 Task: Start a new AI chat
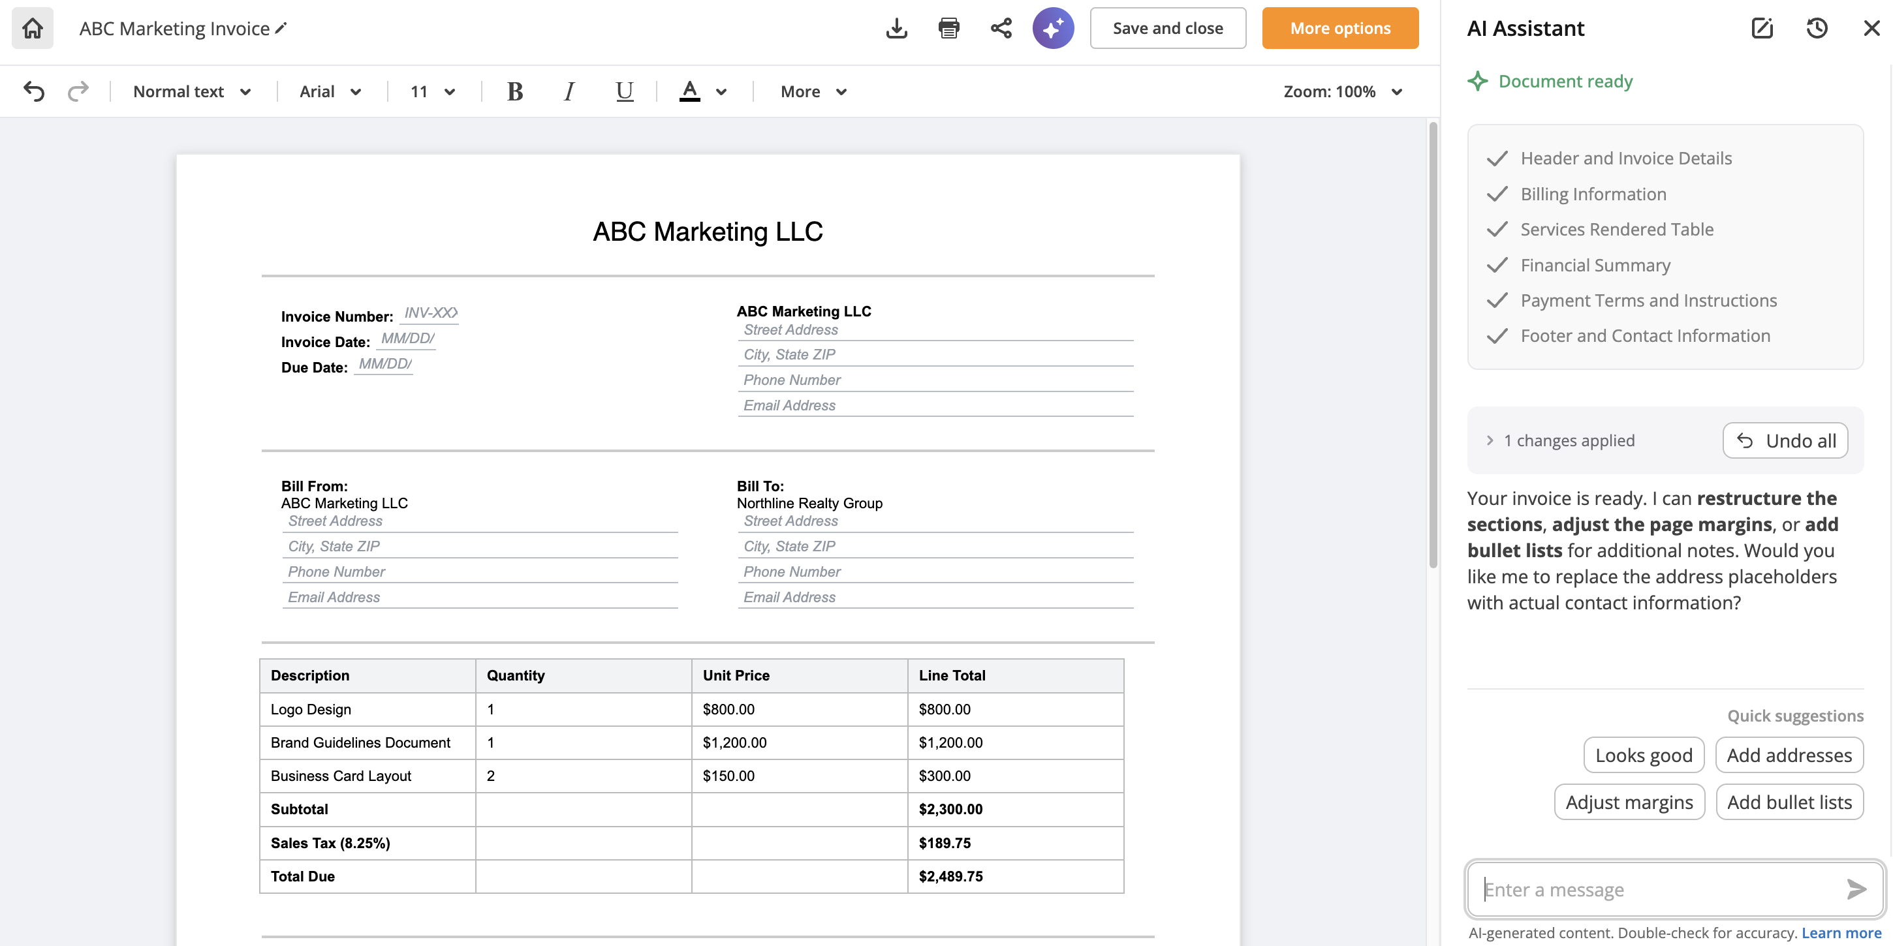1762,28
